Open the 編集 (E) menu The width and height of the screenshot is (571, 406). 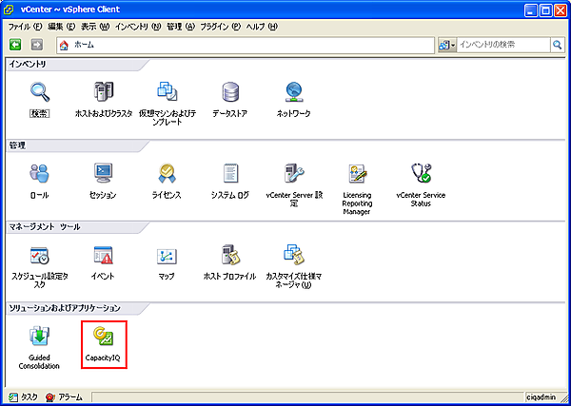click(61, 27)
